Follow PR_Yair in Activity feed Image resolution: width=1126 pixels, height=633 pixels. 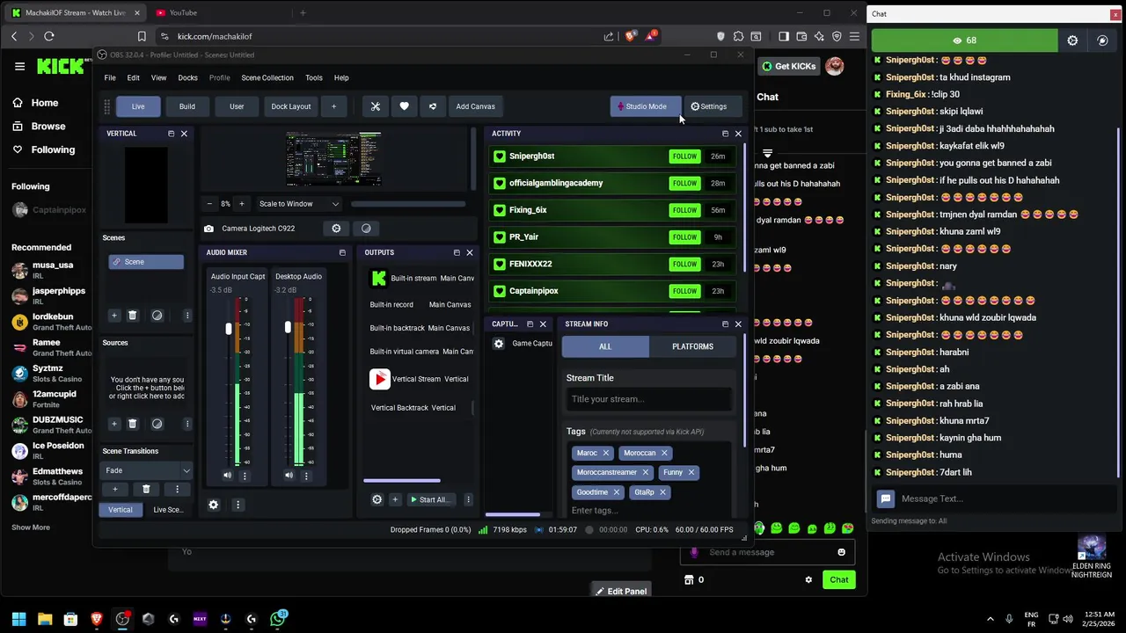point(684,237)
